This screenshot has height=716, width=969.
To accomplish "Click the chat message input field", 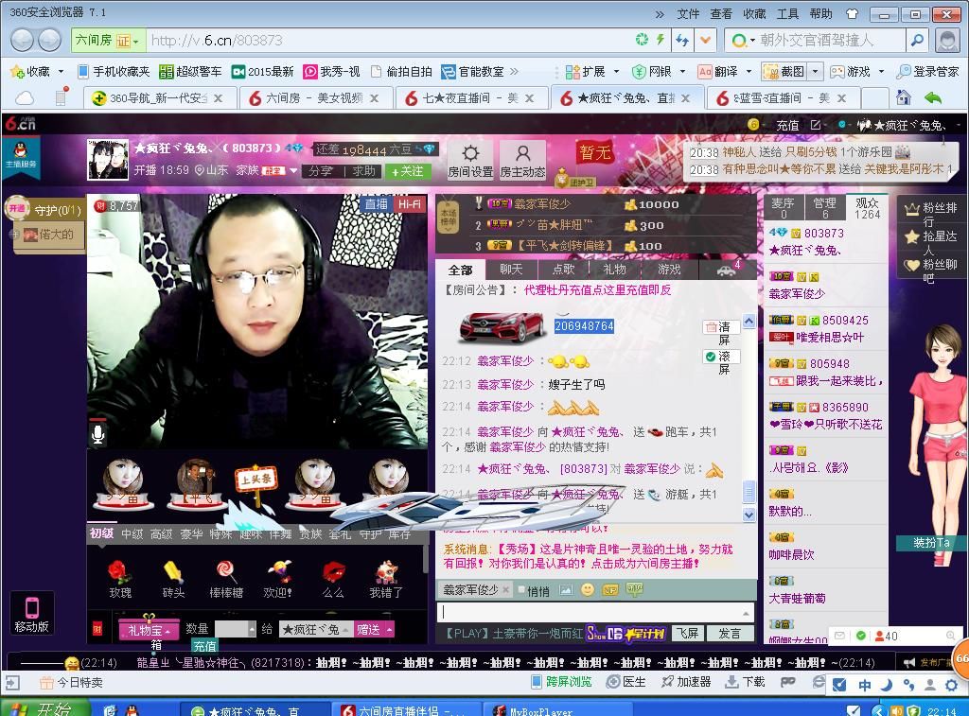I will point(595,613).
